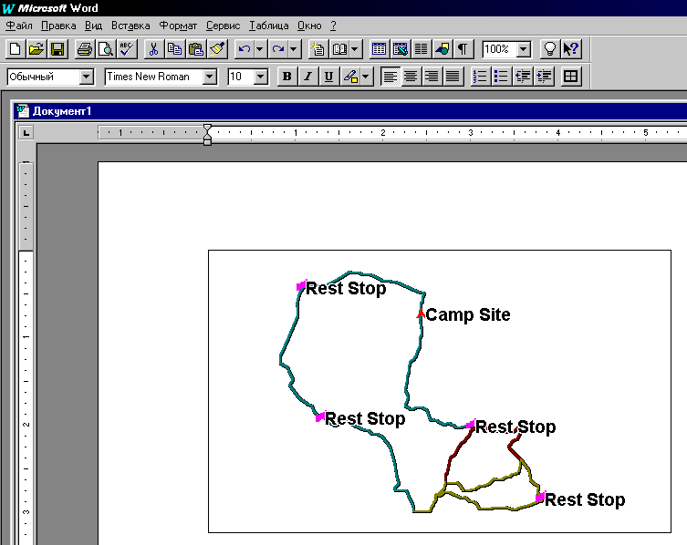This screenshot has width=687, height=545.
Task: Open the address book dropdown arrow
Action: point(355,49)
